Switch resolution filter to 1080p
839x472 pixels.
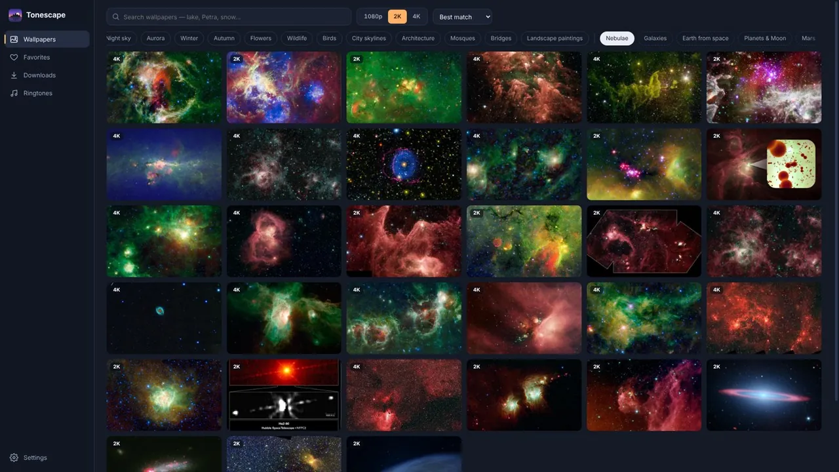coord(373,16)
